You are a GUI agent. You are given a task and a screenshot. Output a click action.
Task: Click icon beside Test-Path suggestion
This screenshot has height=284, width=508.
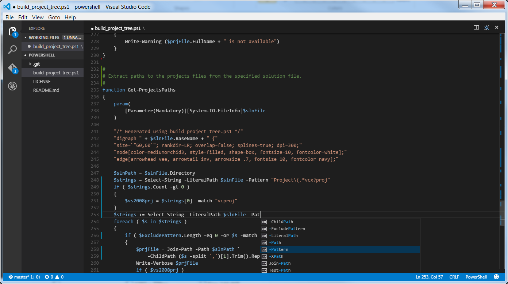pyautogui.click(x=264, y=270)
